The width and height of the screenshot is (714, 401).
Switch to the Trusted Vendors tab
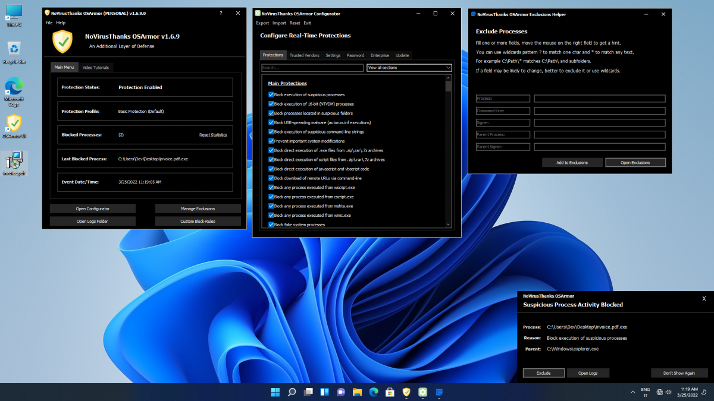coord(305,55)
